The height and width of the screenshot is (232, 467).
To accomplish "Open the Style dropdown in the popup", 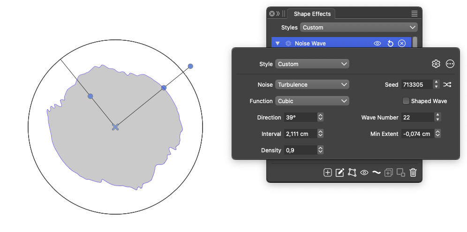I will coord(312,64).
